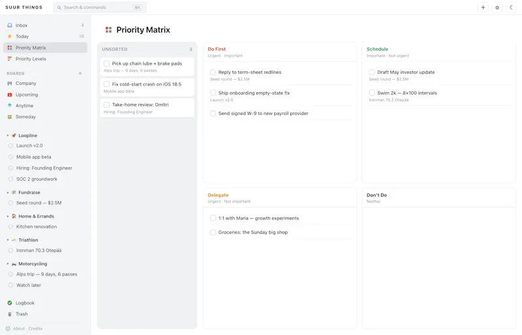Mark Groceries: the Sunday big shop done
Screen dimensions: 522x335
click(x=213, y=232)
